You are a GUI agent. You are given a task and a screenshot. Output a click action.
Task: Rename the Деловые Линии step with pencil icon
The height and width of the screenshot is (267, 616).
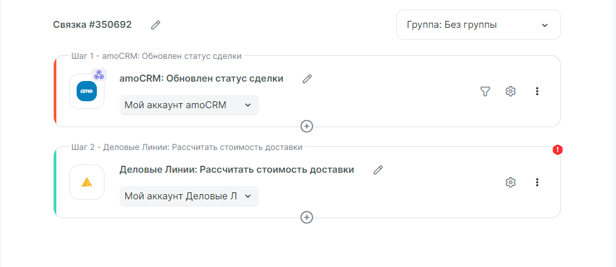(378, 170)
